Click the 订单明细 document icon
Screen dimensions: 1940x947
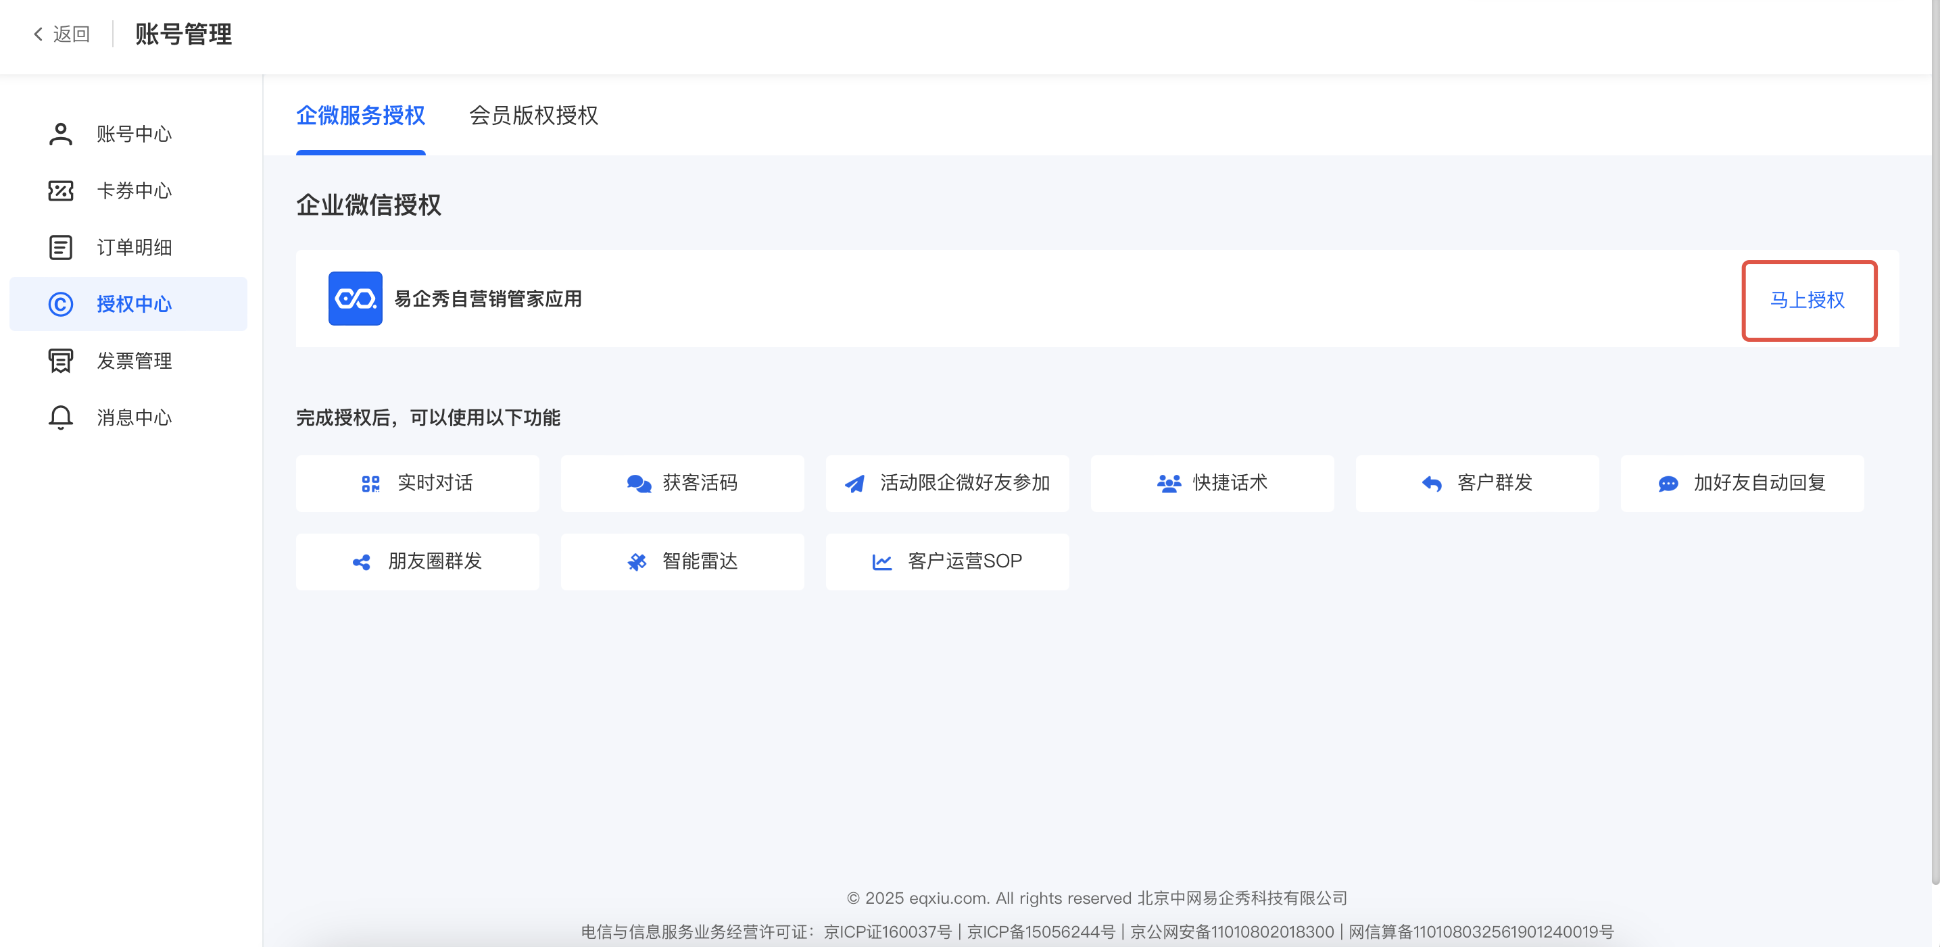point(60,247)
